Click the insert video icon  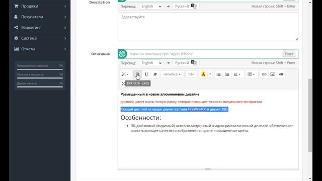tap(281, 74)
